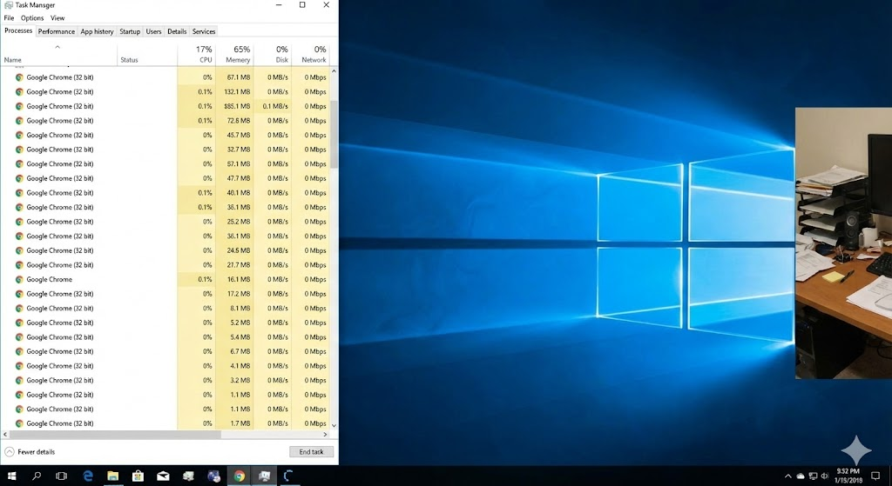Image resolution: width=892 pixels, height=486 pixels.
Task: Switch to the App history tab
Action: 97,31
